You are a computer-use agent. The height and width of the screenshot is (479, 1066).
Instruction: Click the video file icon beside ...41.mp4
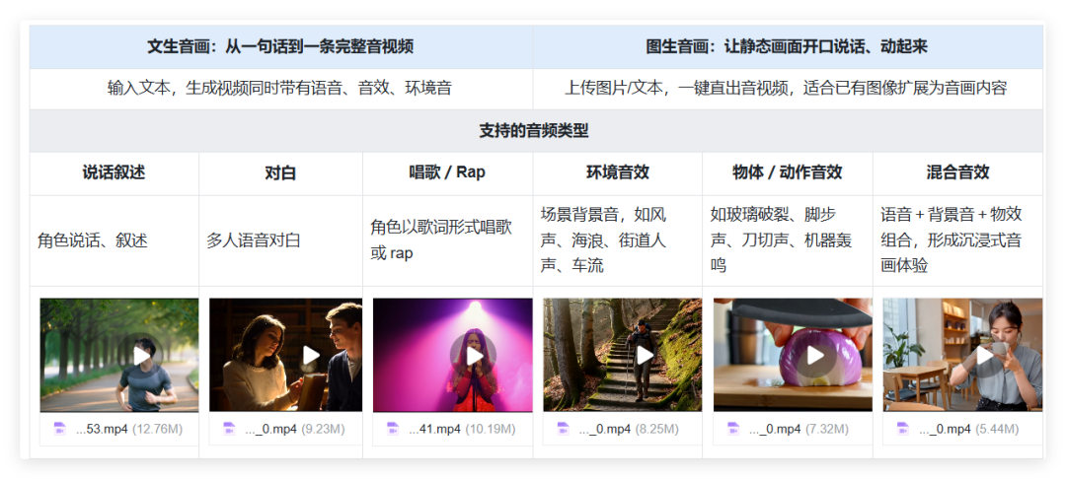pyautogui.click(x=393, y=429)
